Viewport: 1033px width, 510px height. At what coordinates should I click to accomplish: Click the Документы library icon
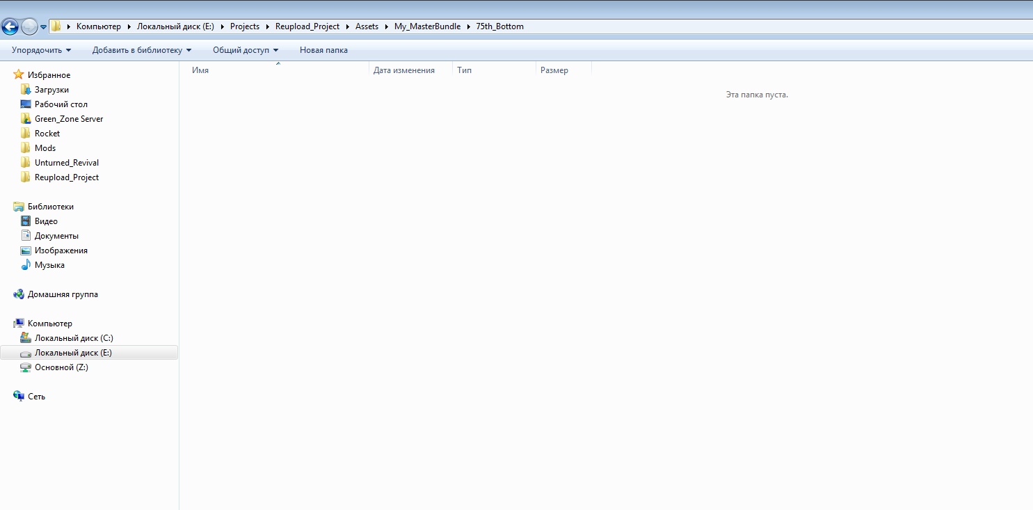click(26, 236)
